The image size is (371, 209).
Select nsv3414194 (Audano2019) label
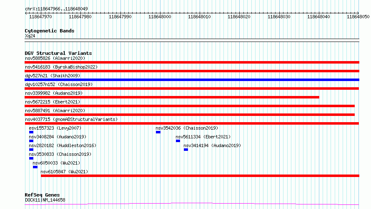212,145
